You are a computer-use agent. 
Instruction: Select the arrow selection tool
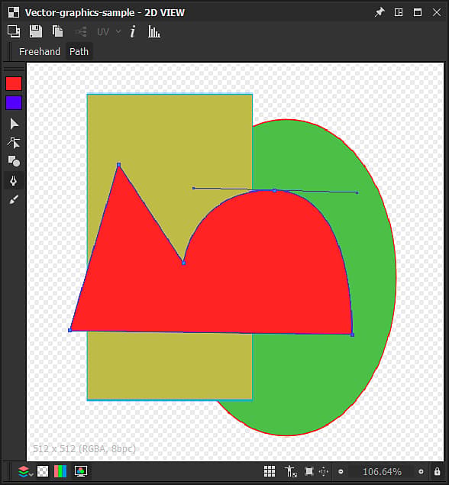(14, 124)
